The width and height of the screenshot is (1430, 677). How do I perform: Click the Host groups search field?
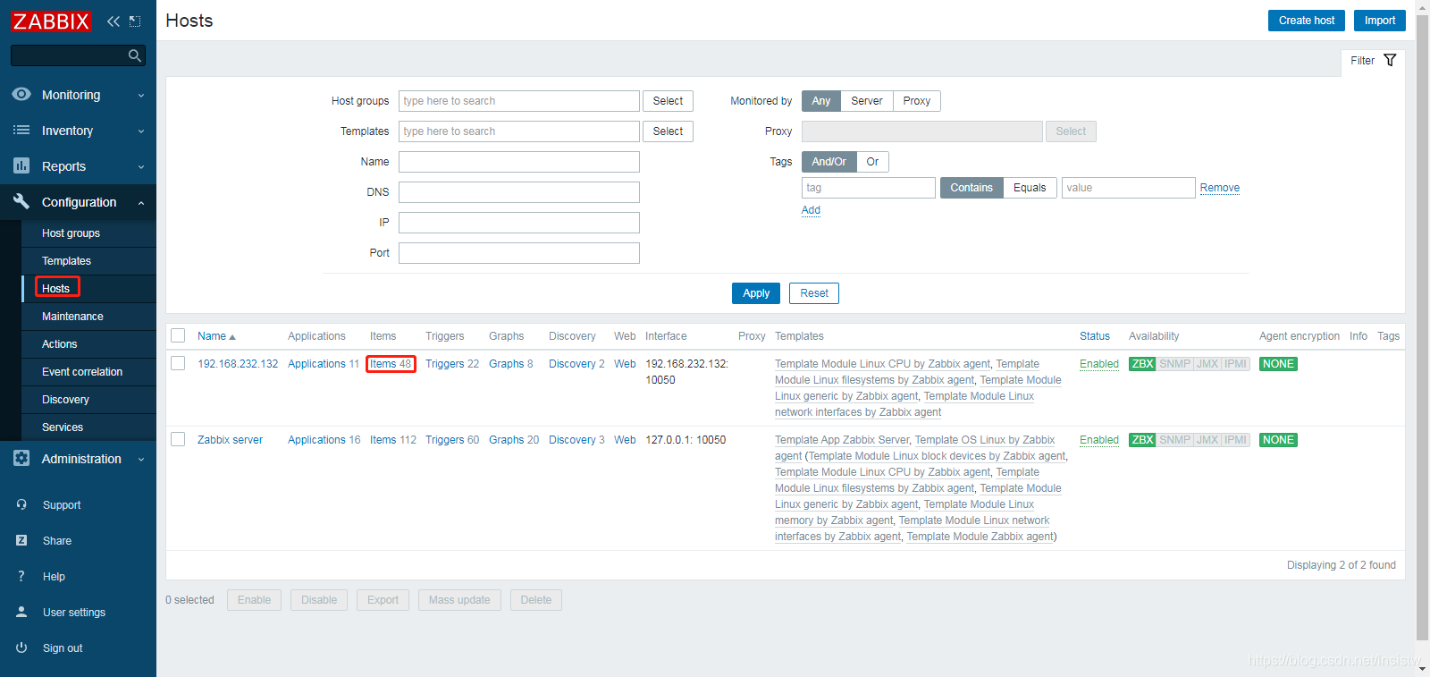pyautogui.click(x=519, y=101)
